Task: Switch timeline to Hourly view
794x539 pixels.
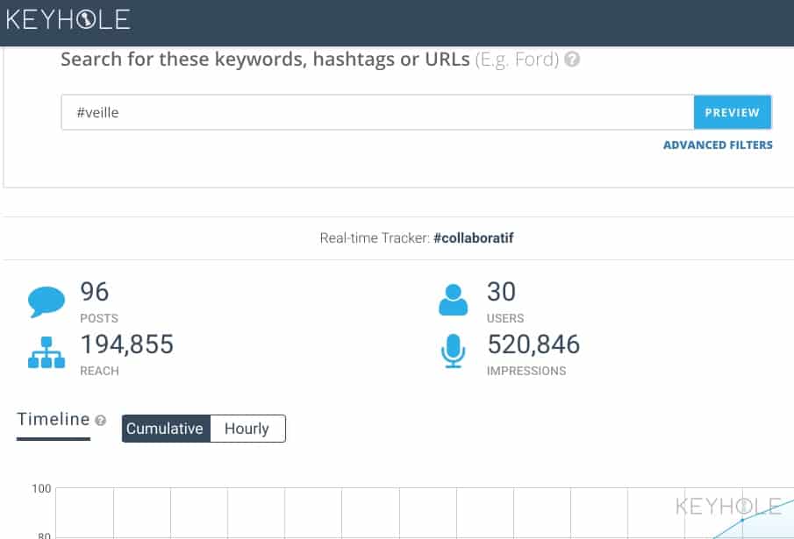Action: pos(247,429)
